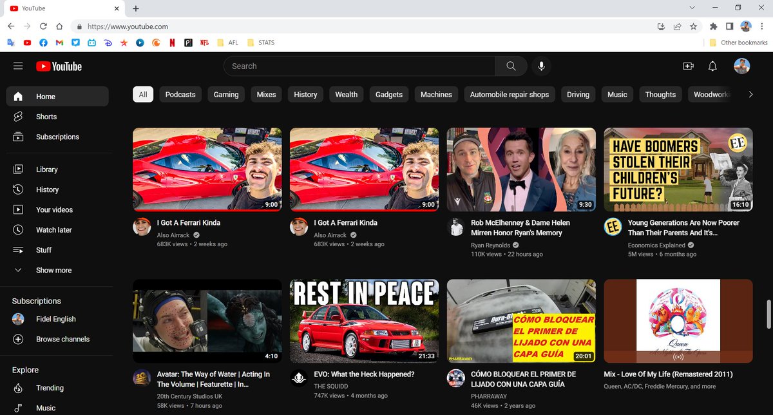Reload the page
This screenshot has height=415, width=773.
click(43, 26)
